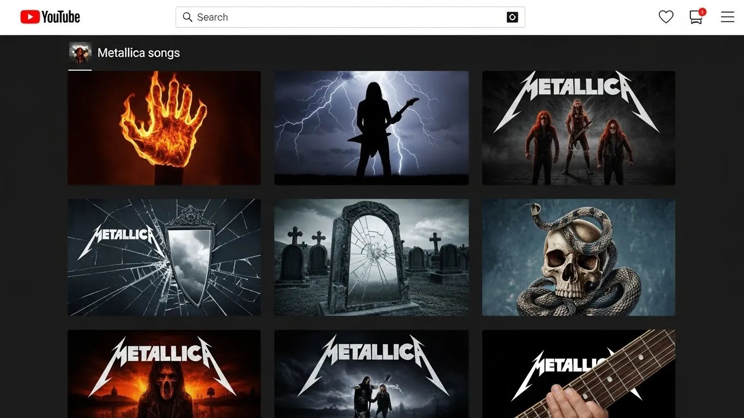
Task: Click the notification counter showing zero
Action: (x=702, y=11)
